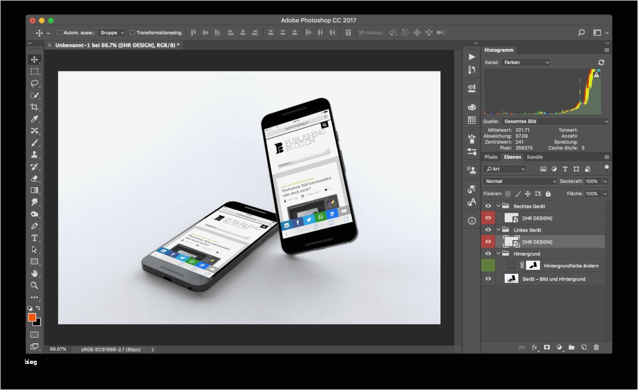Enable the Transformationsstrg. checkbox
This screenshot has height=390, width=638.
click(x=132, y=32)
